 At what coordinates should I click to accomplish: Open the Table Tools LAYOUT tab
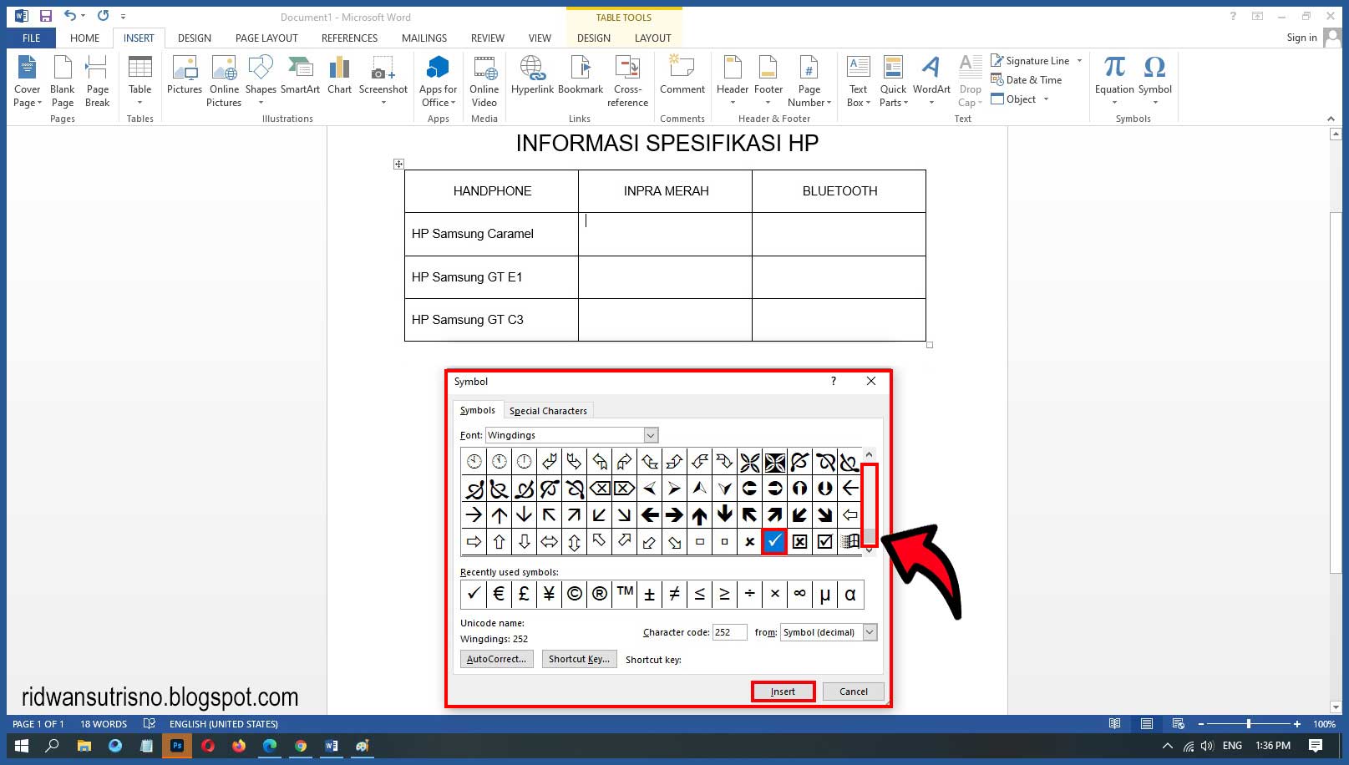point(652,38)
